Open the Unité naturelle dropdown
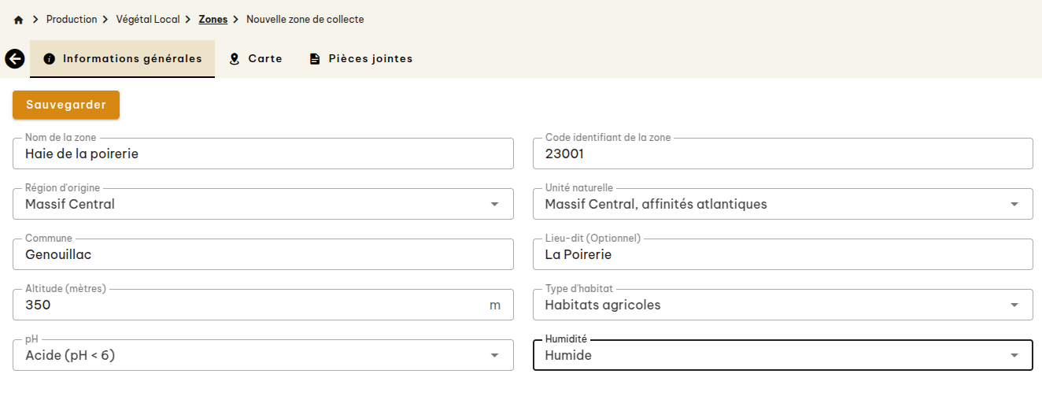Viewport: 1042px width, 396px height. pyautogui.click(x=1014, y=205)
